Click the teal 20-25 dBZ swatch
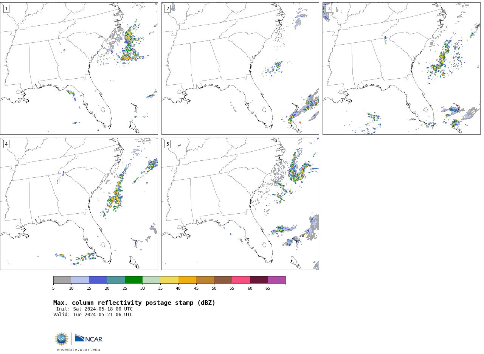 pyautogui.click(x=116, y=280)
